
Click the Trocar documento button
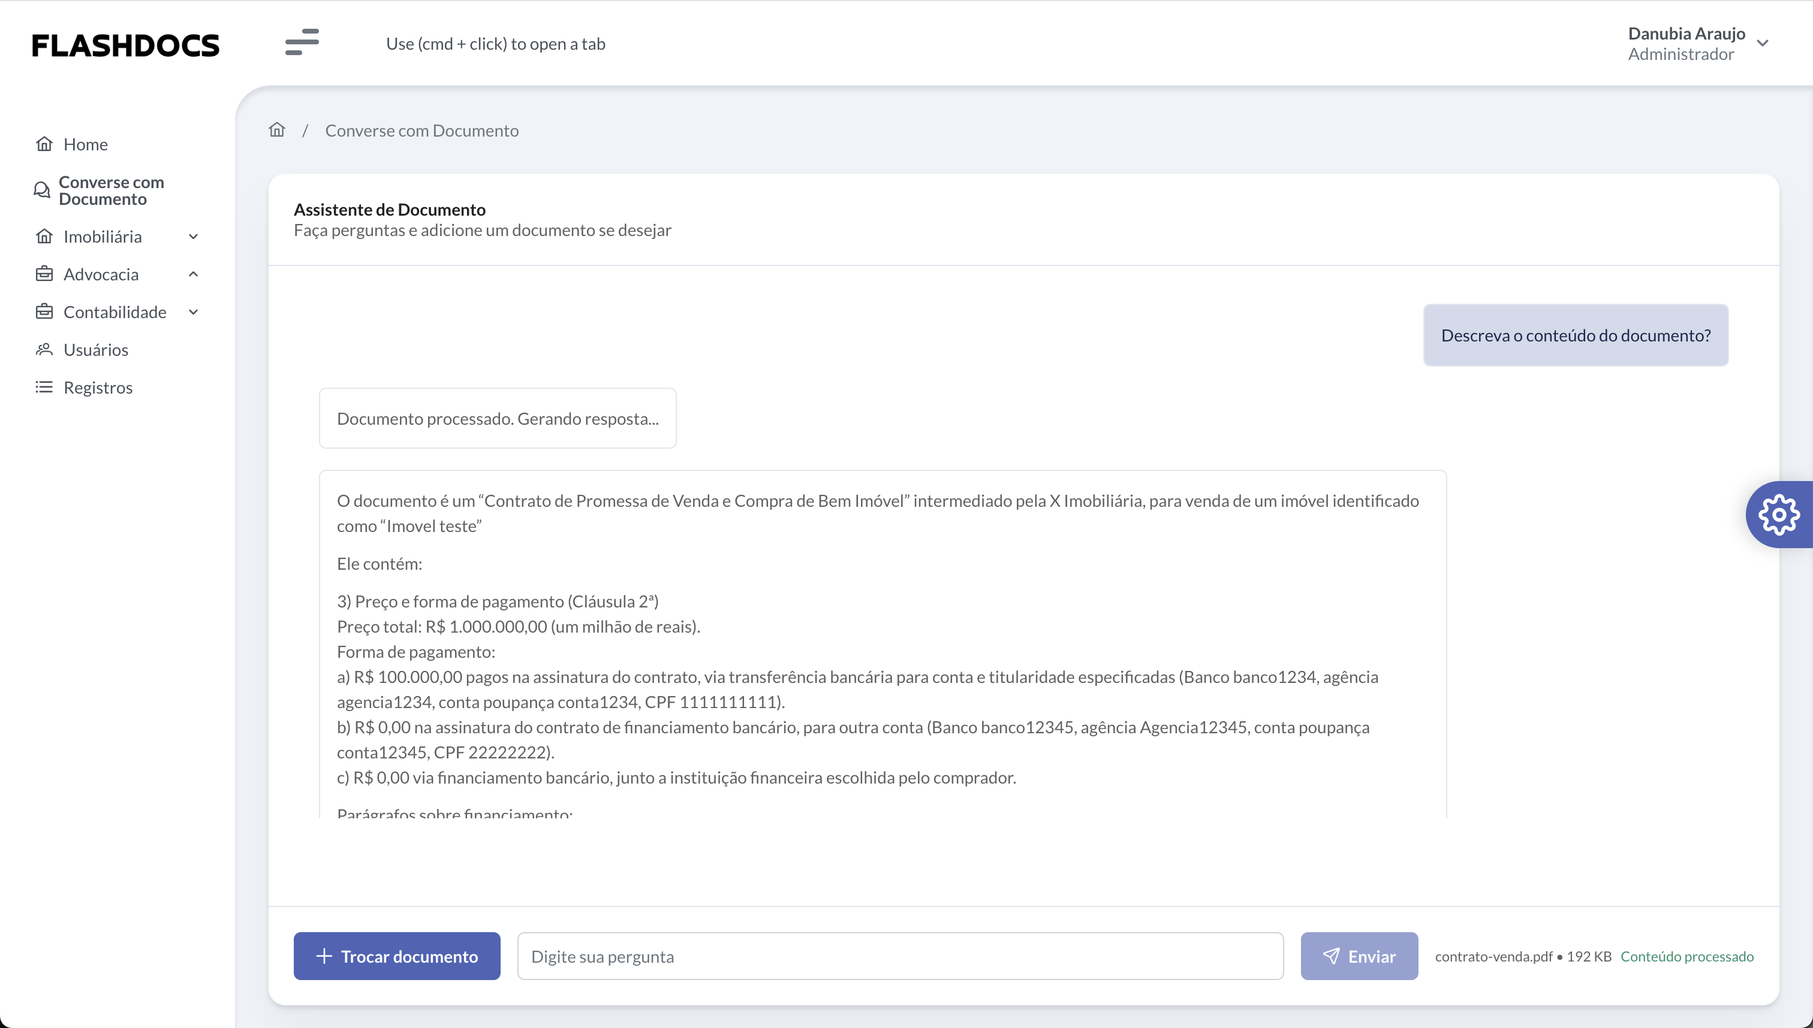point(396,956)
